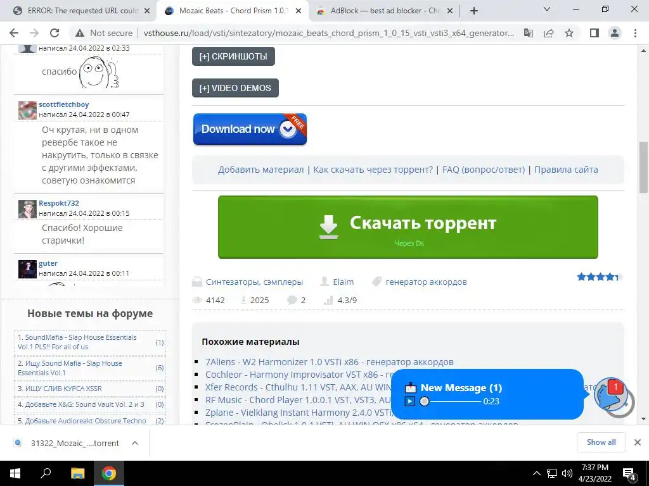Click the blue Download now button

pyautogui.click(x=250, y=129)
